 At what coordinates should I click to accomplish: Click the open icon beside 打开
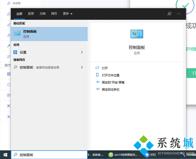(x=97, y=68)
